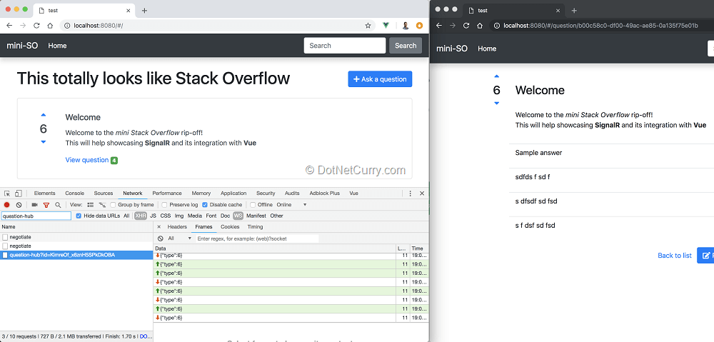Click the home icon in the right dark window
The height and width of the screenshot is (342, 714).
tap(480, 26)
